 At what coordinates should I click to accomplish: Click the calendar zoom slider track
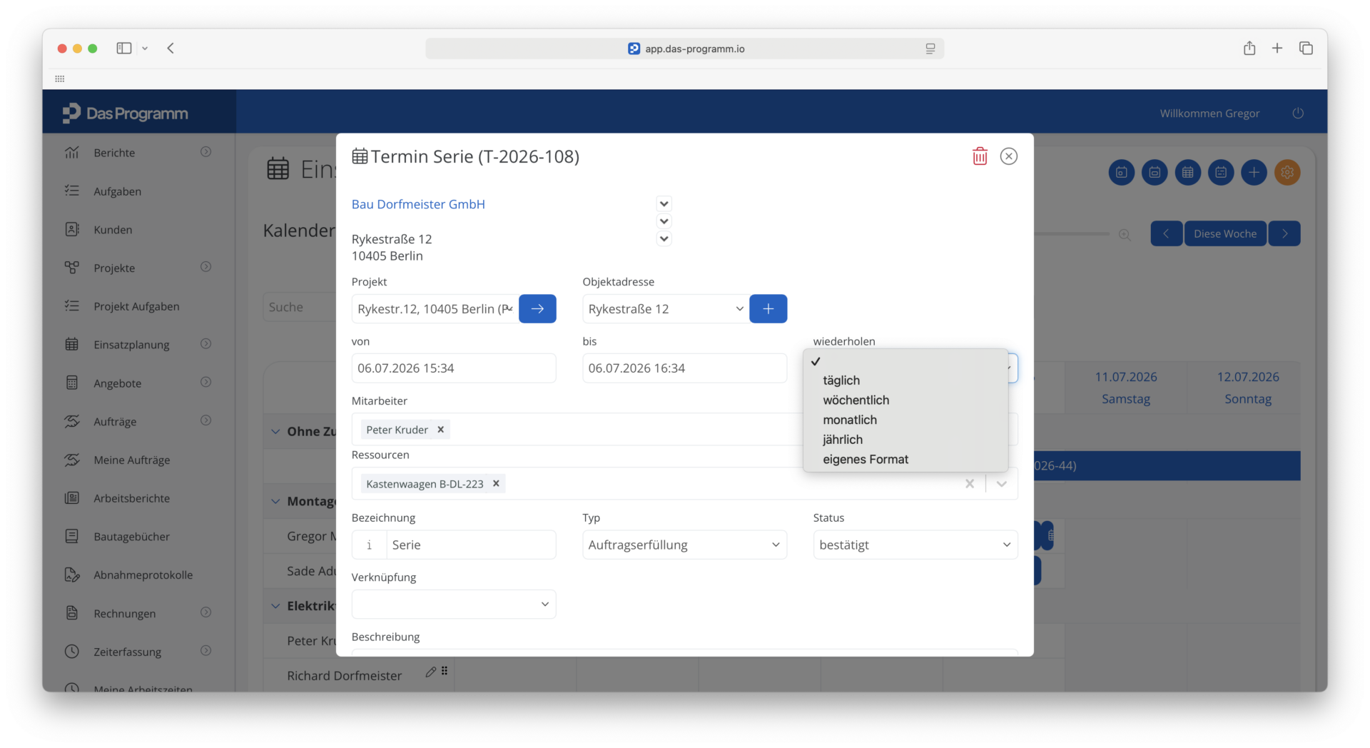[1071, 234]
